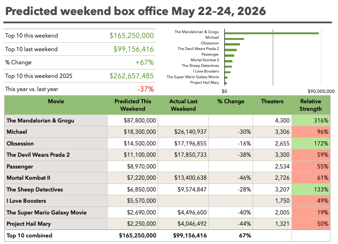Click the $90,000,000 chart axis label

point(321,91)
